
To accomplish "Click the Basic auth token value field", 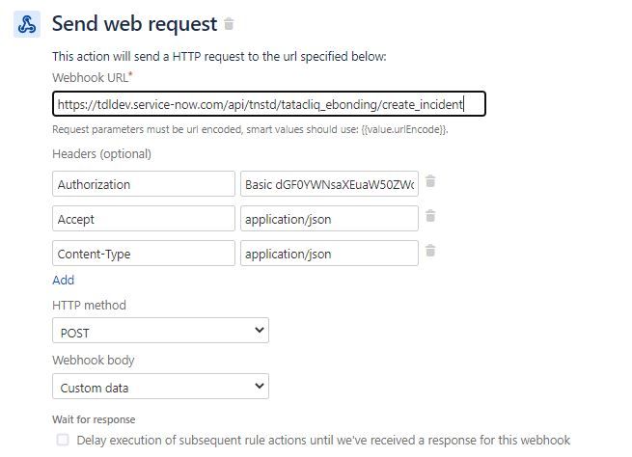I will (329, 184).
